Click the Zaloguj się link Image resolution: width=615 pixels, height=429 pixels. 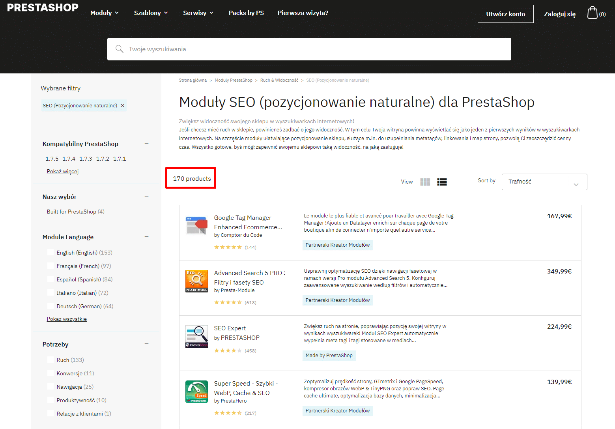pos(560,14)
